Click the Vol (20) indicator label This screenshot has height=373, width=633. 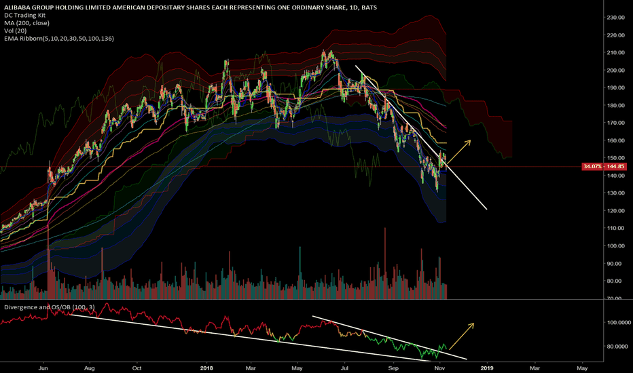point(16,31)
